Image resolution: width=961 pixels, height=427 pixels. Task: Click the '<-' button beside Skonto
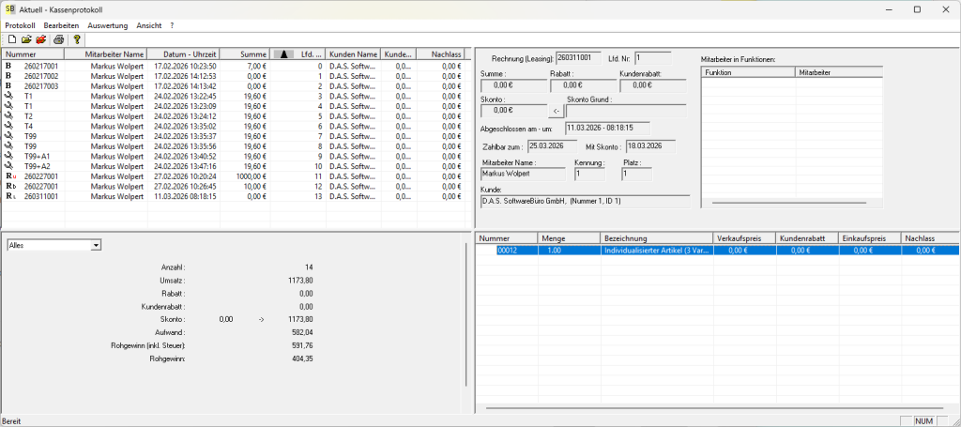(555, 111)
